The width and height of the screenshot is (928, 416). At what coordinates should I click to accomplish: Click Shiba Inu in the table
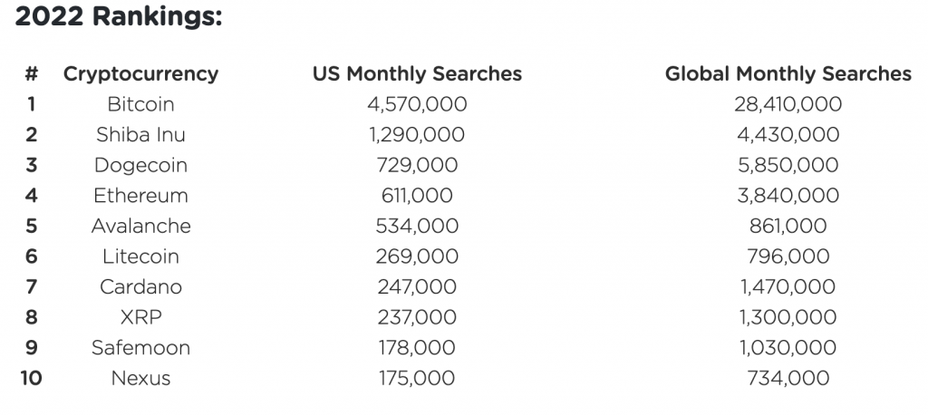pyautogui.click(x=140, y=135)
